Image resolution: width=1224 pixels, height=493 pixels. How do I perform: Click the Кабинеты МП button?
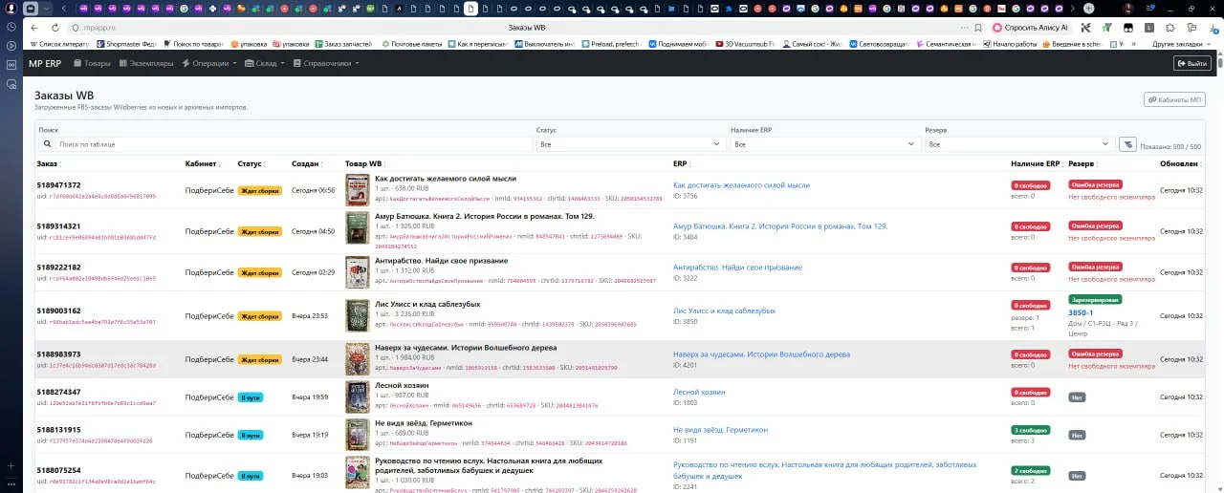1174,99
